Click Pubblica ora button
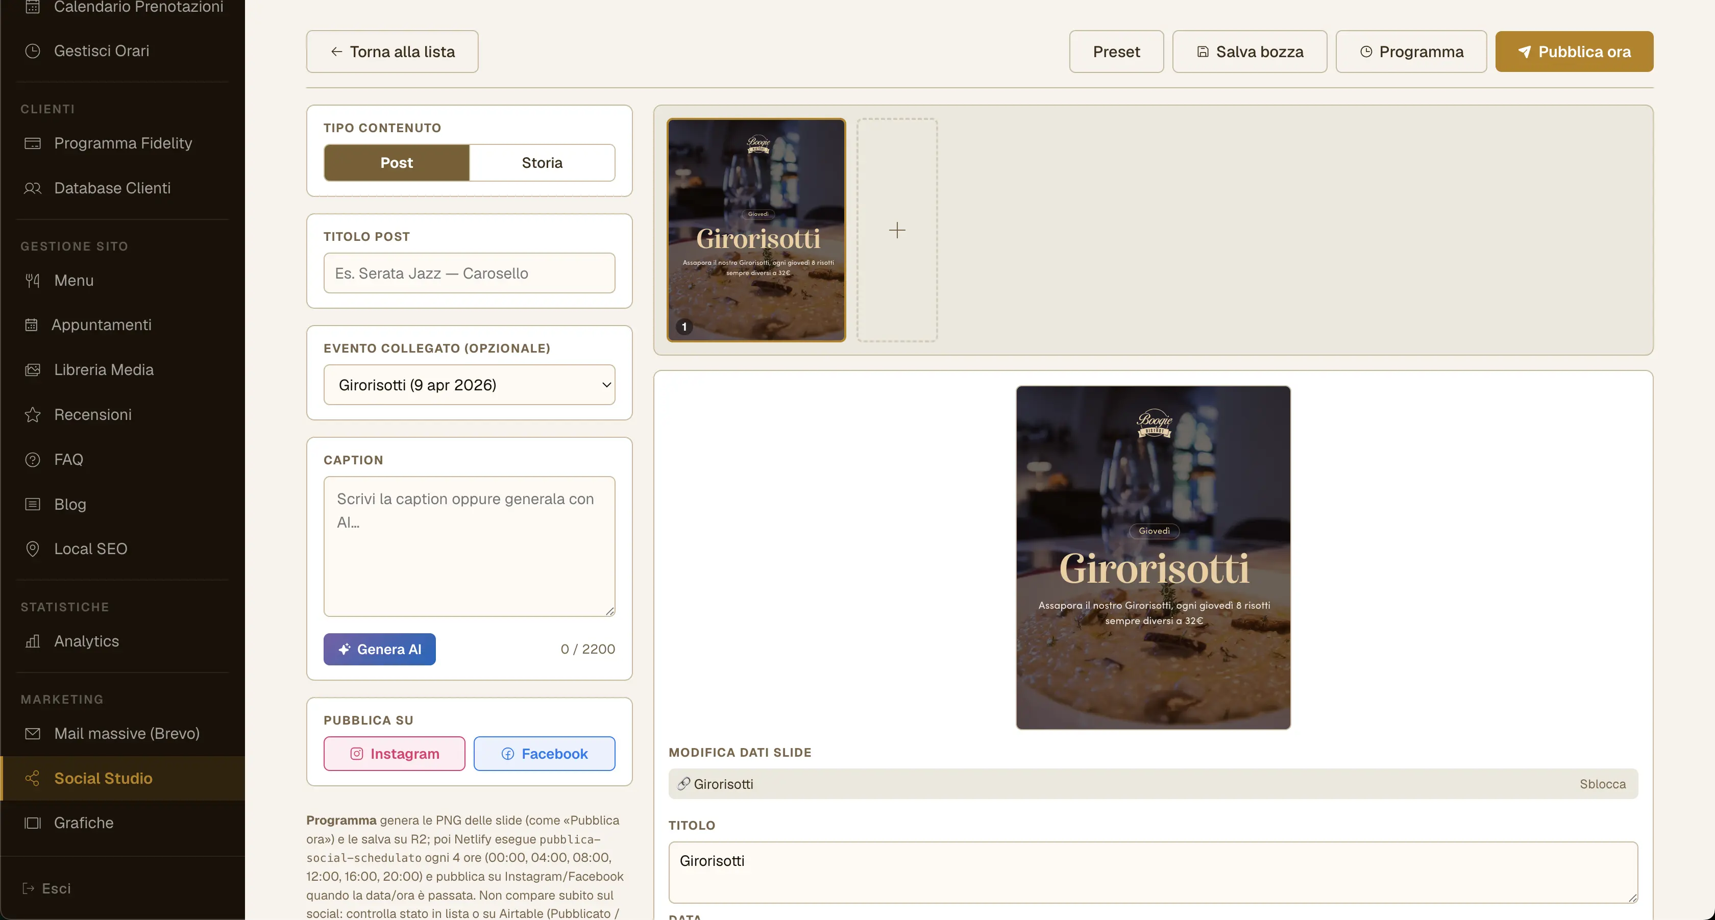 [x=1574, y=51]
